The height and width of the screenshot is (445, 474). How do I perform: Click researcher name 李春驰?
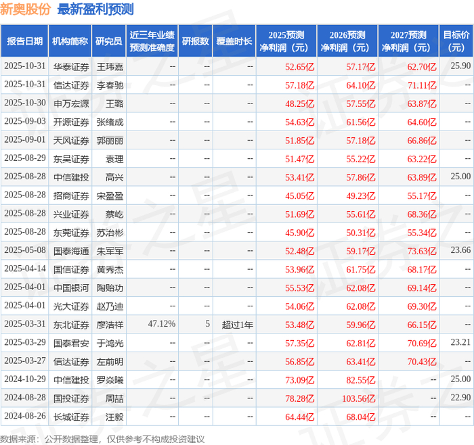click(x=110, y=85)
